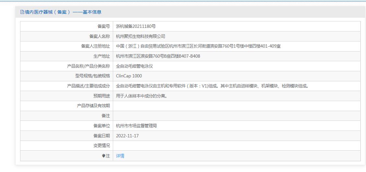The width and height of the screenshot is (366, 172).
Task: Click the 备案日期 field label
Action: (x=101, y=136)
